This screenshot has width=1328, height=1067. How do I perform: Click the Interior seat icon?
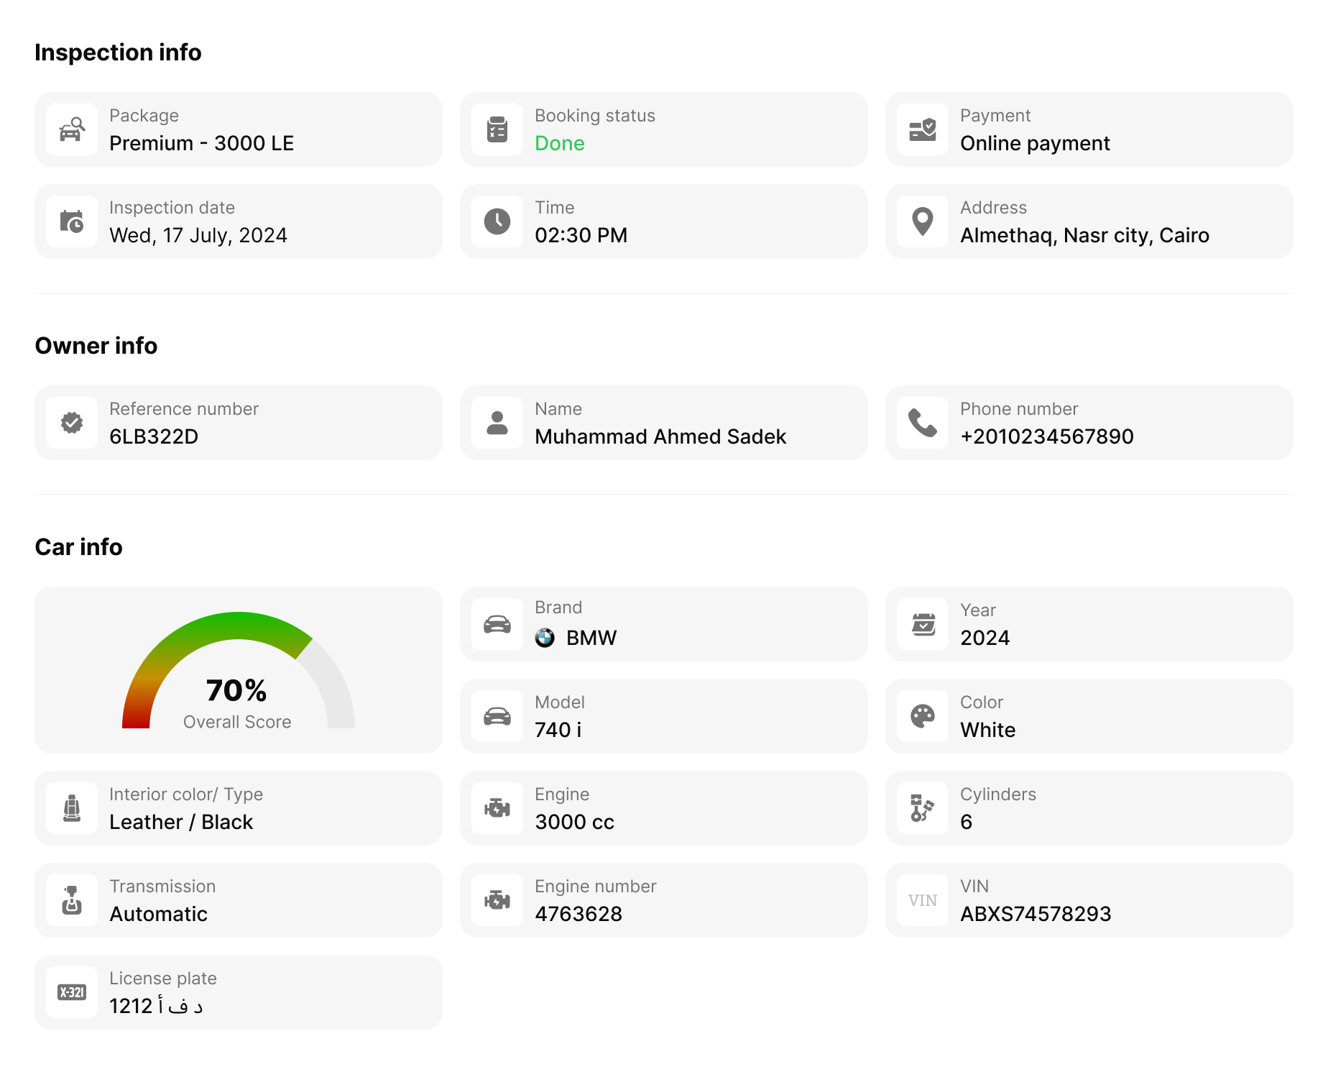click(x=72, y=808)
